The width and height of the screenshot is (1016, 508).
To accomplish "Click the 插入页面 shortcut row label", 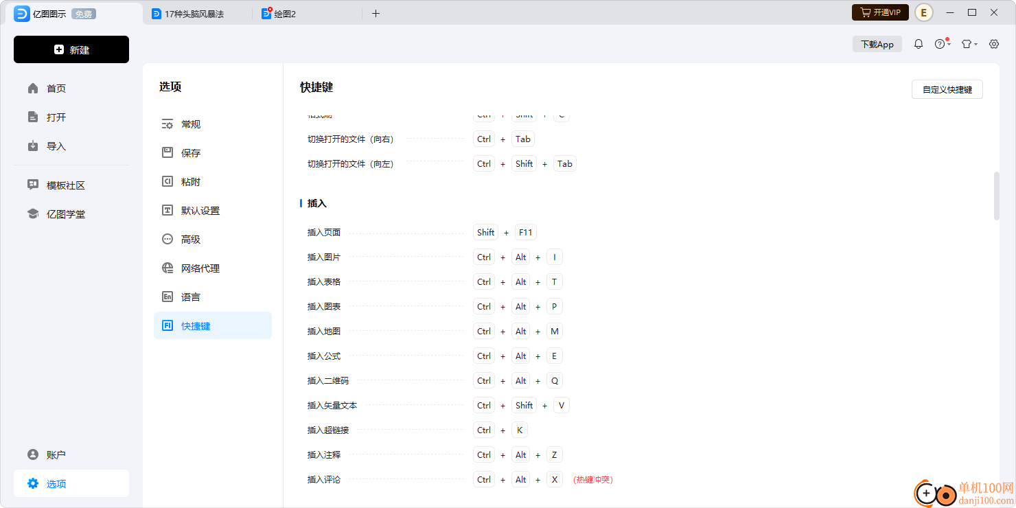I will pos(324,233).
